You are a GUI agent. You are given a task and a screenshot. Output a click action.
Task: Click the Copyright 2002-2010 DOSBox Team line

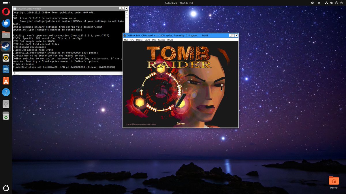(54, 13)
